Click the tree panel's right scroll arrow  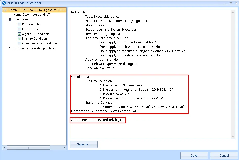tap(65, 147)
